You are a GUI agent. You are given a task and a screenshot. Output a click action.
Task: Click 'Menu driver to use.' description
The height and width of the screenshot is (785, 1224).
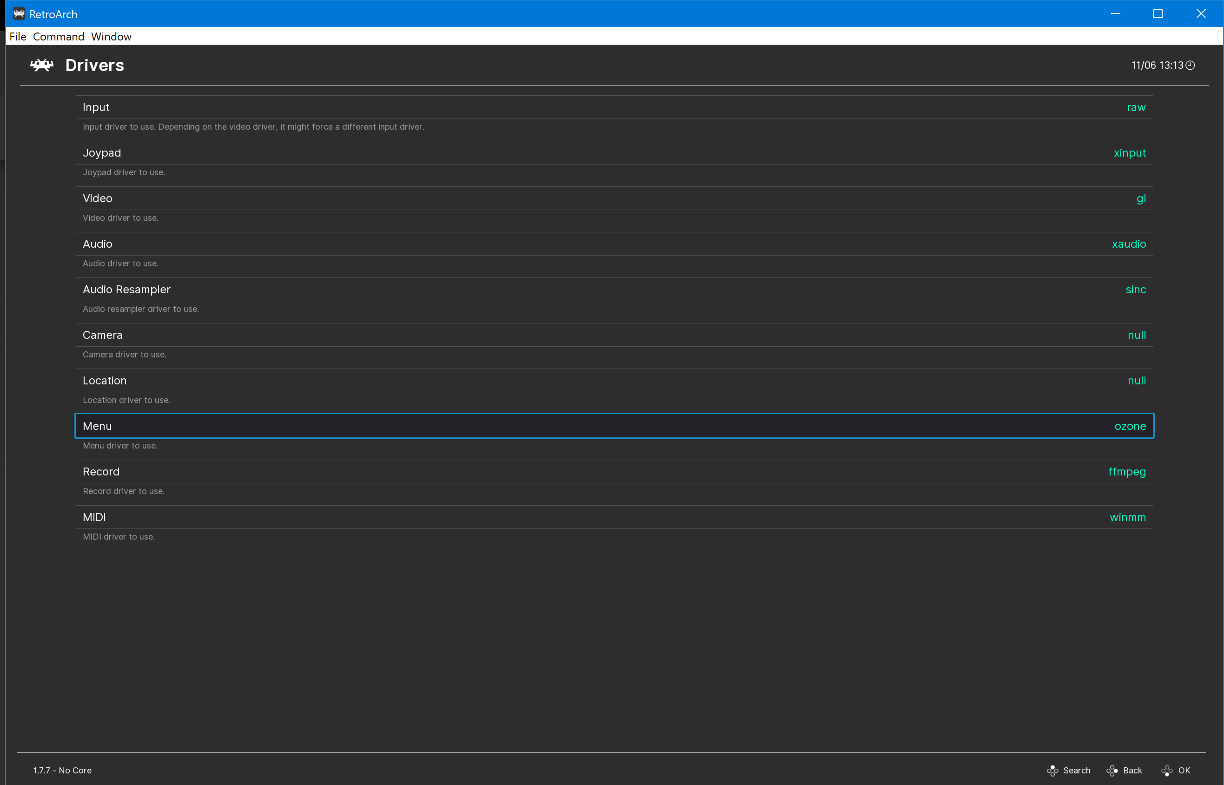click(120, 446)
